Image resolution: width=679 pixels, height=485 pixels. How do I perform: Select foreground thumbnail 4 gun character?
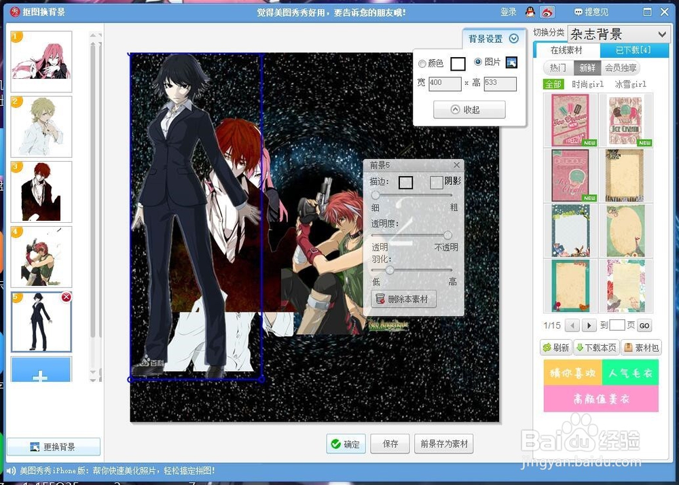pyautogui.click(x=41, y=257)
